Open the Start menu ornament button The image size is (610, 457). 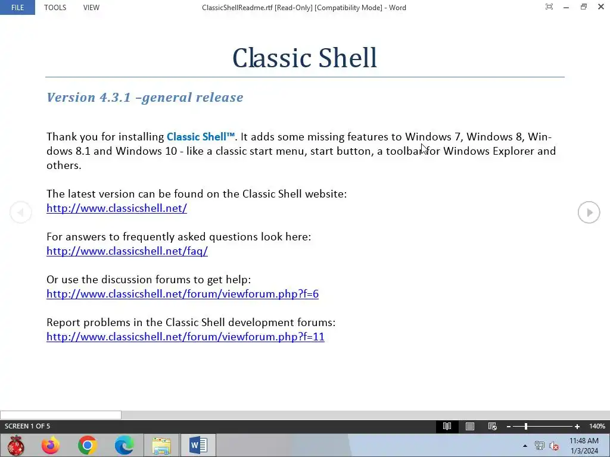(x=16, y=445)
